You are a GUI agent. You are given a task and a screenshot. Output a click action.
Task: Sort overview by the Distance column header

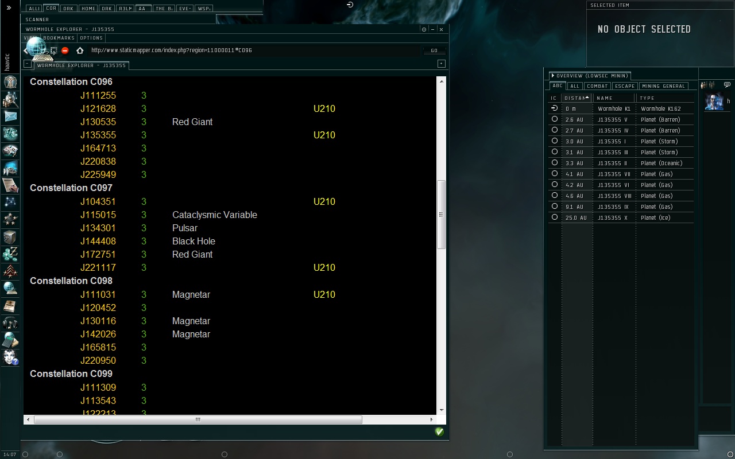pos(575,98)
